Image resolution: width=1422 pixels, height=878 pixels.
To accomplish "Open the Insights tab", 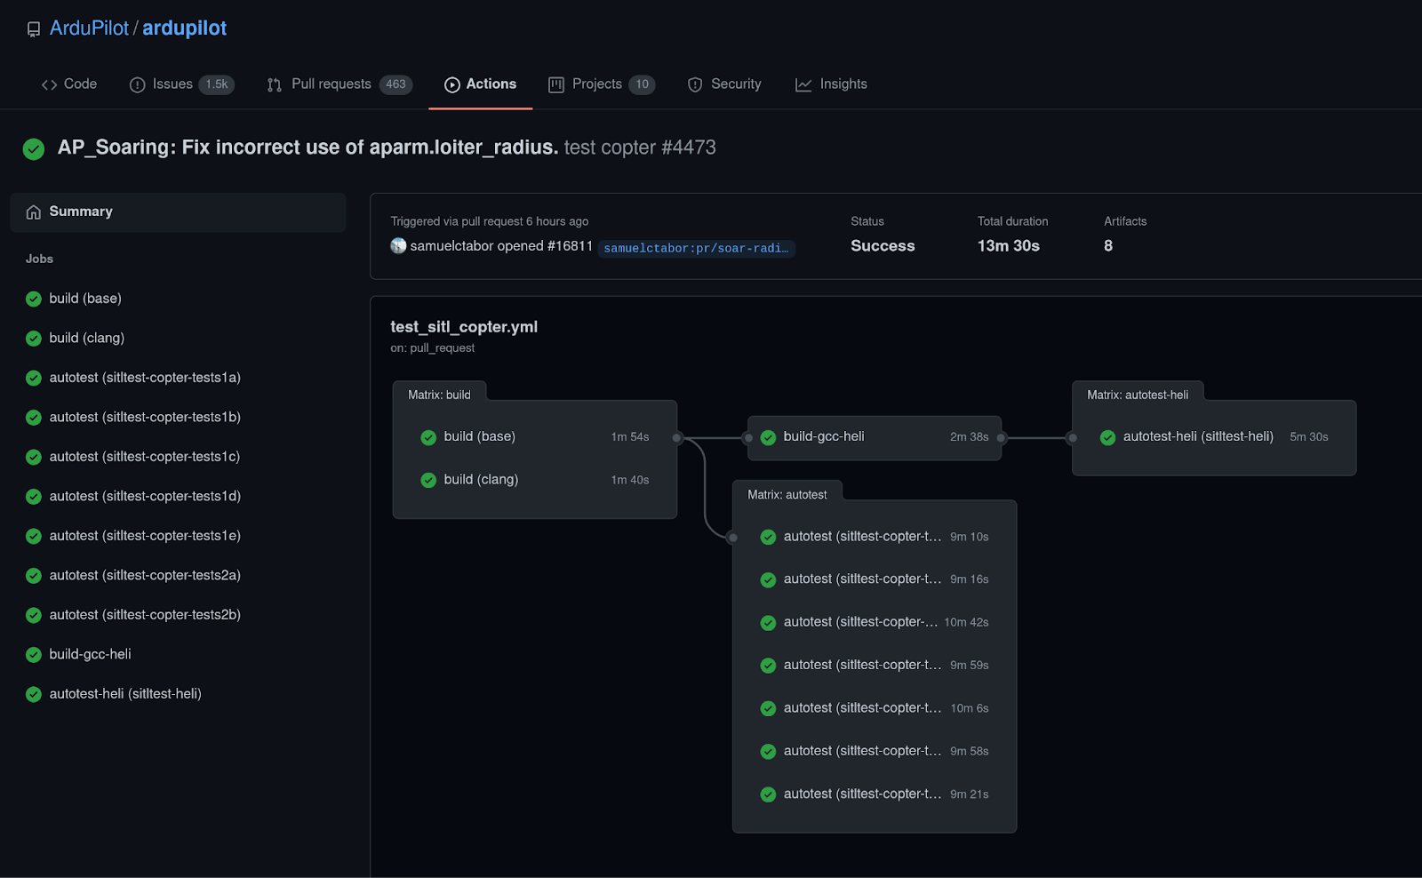I will [832, 84].
